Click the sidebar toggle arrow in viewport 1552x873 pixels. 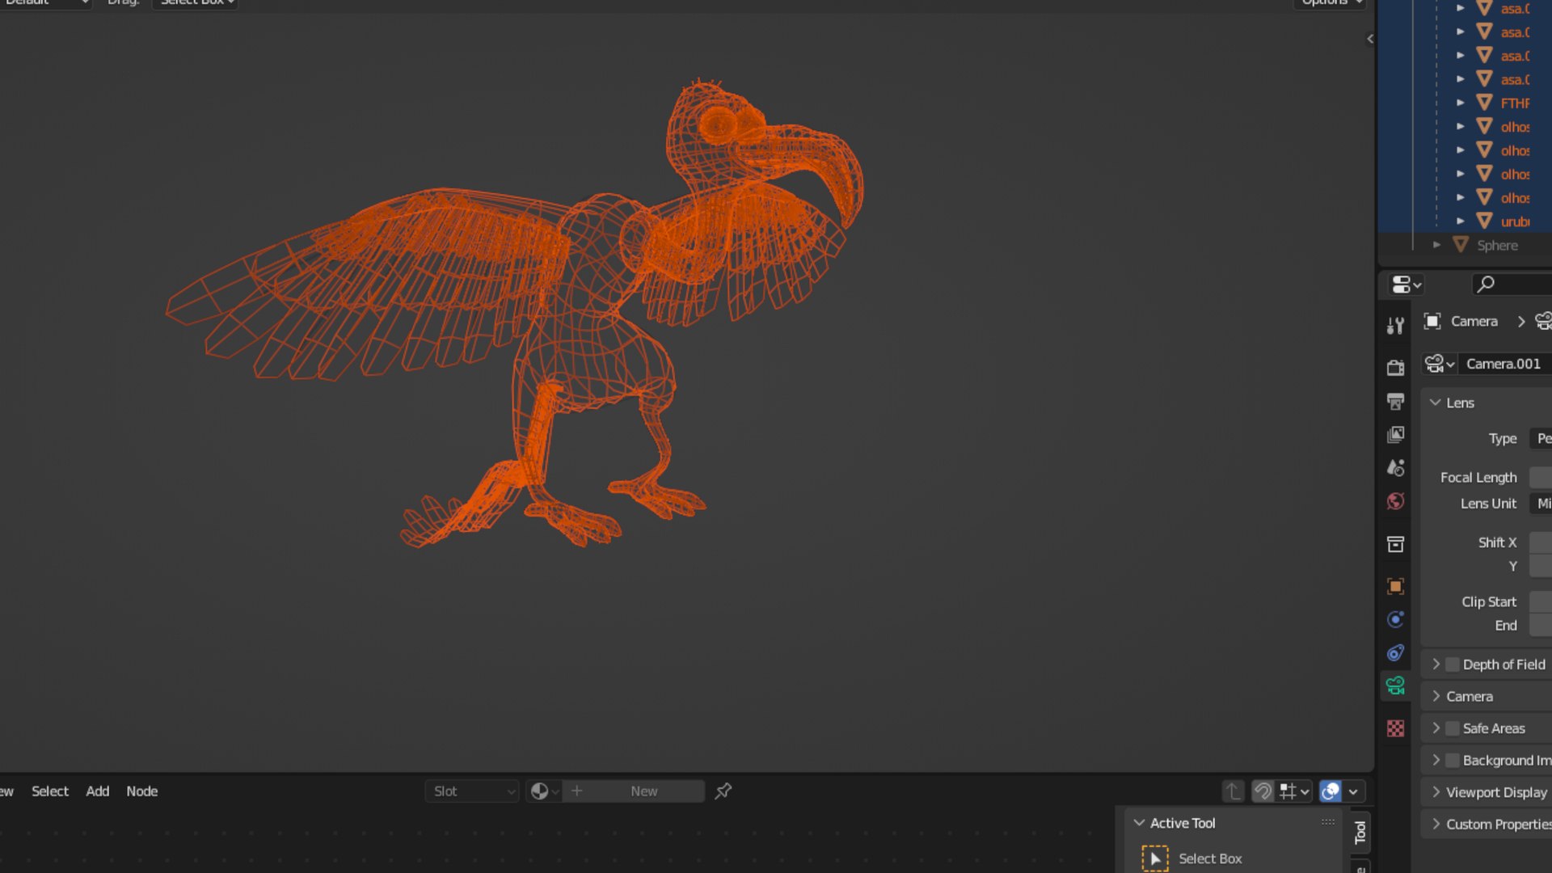[x=1369, y=39]
